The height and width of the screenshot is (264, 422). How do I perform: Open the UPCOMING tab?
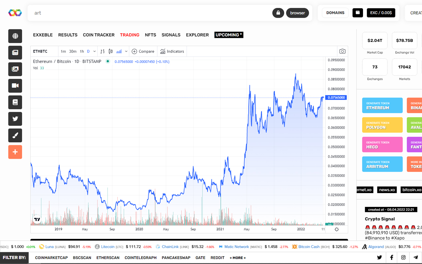[229, 35]
